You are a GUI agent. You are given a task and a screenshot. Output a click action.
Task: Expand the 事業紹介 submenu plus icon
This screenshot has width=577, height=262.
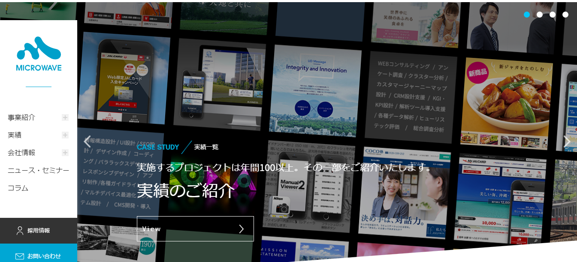click(x=65, y=117)
